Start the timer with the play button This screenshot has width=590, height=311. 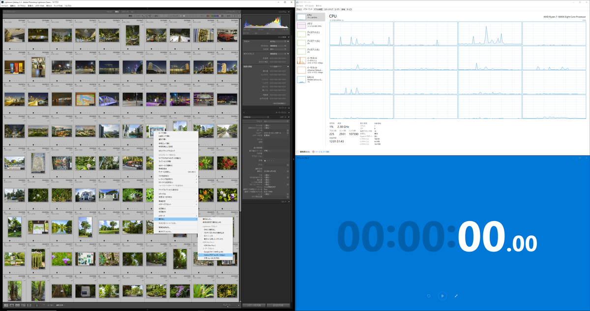(x=442, y=296)
